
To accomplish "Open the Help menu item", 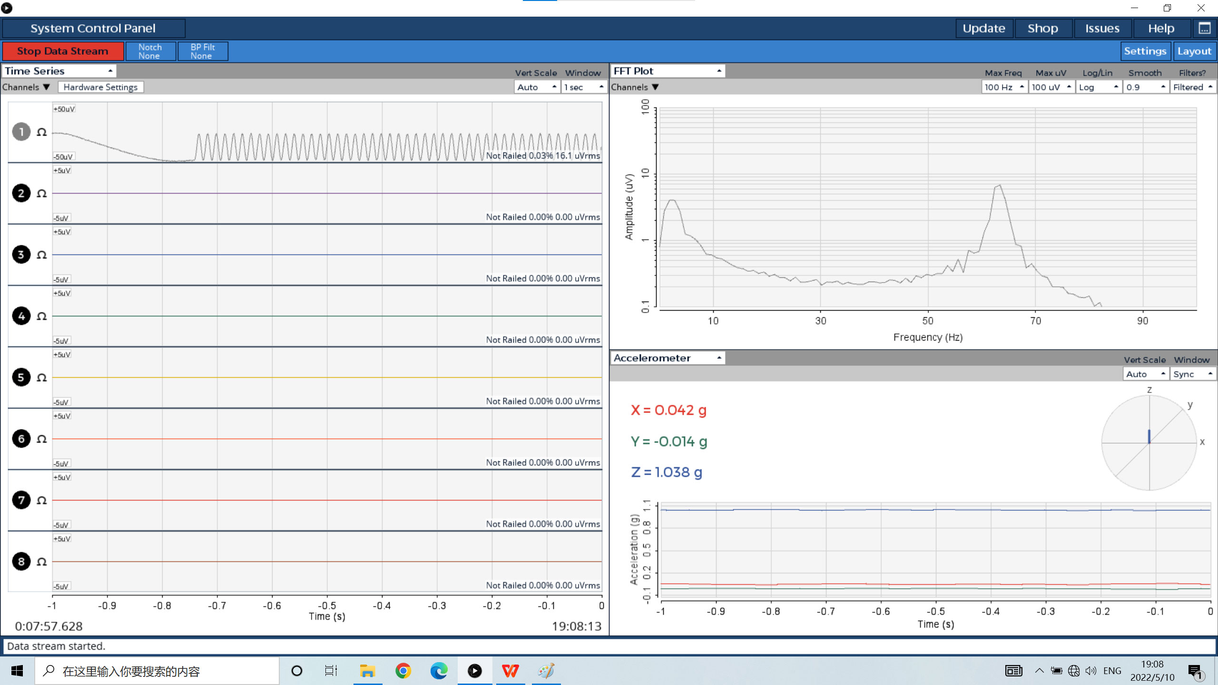I will coord(1161,29).
